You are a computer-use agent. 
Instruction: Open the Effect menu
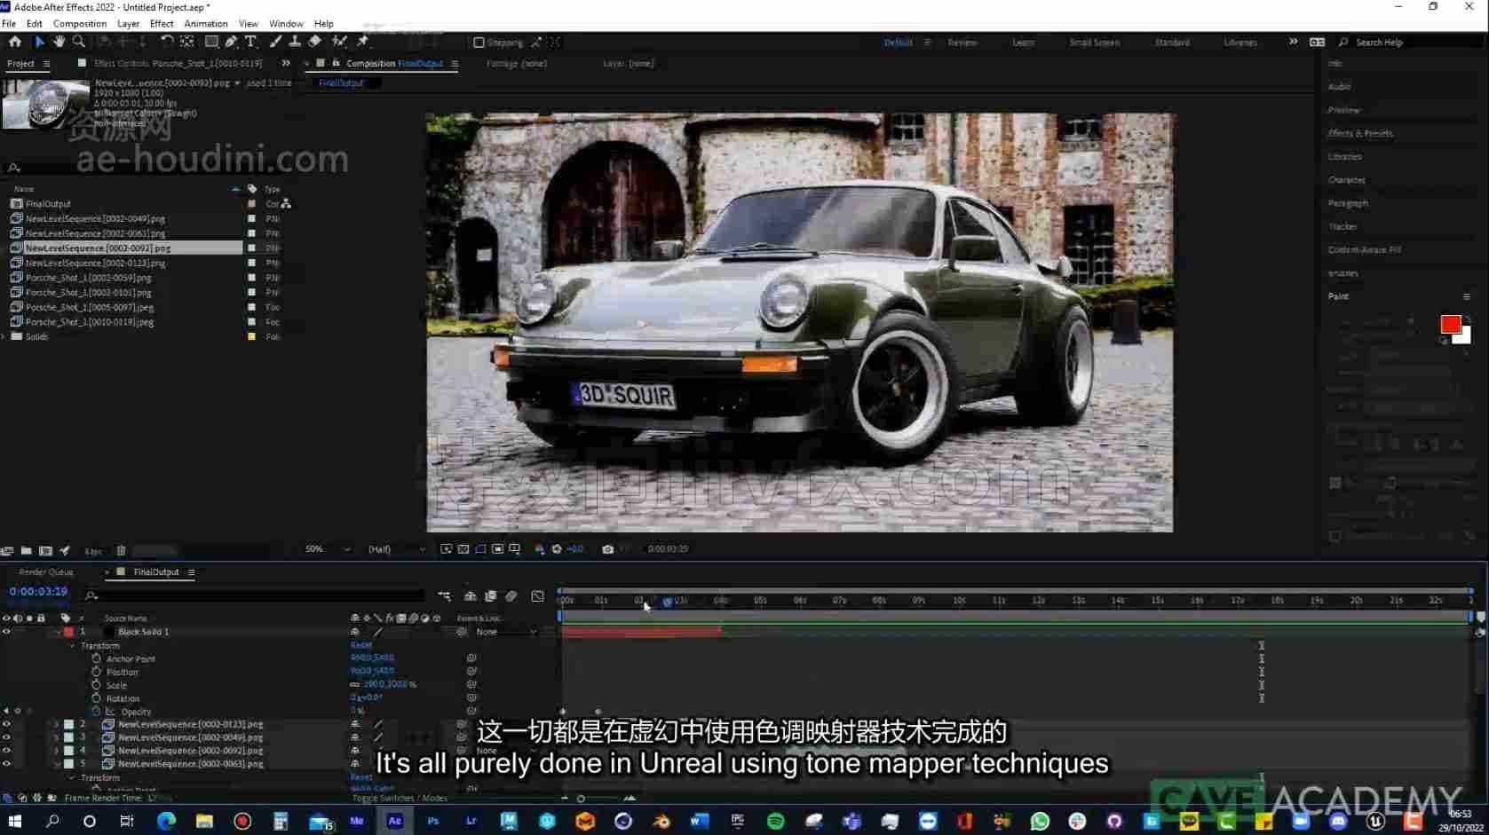[162, 24]
